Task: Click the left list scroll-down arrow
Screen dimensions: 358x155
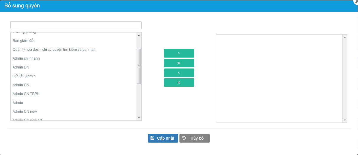Action: 139,118
